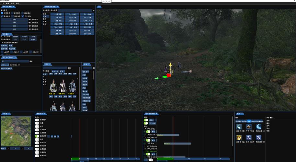
Task: Open the 文件 menu
Action: point(3,3)
